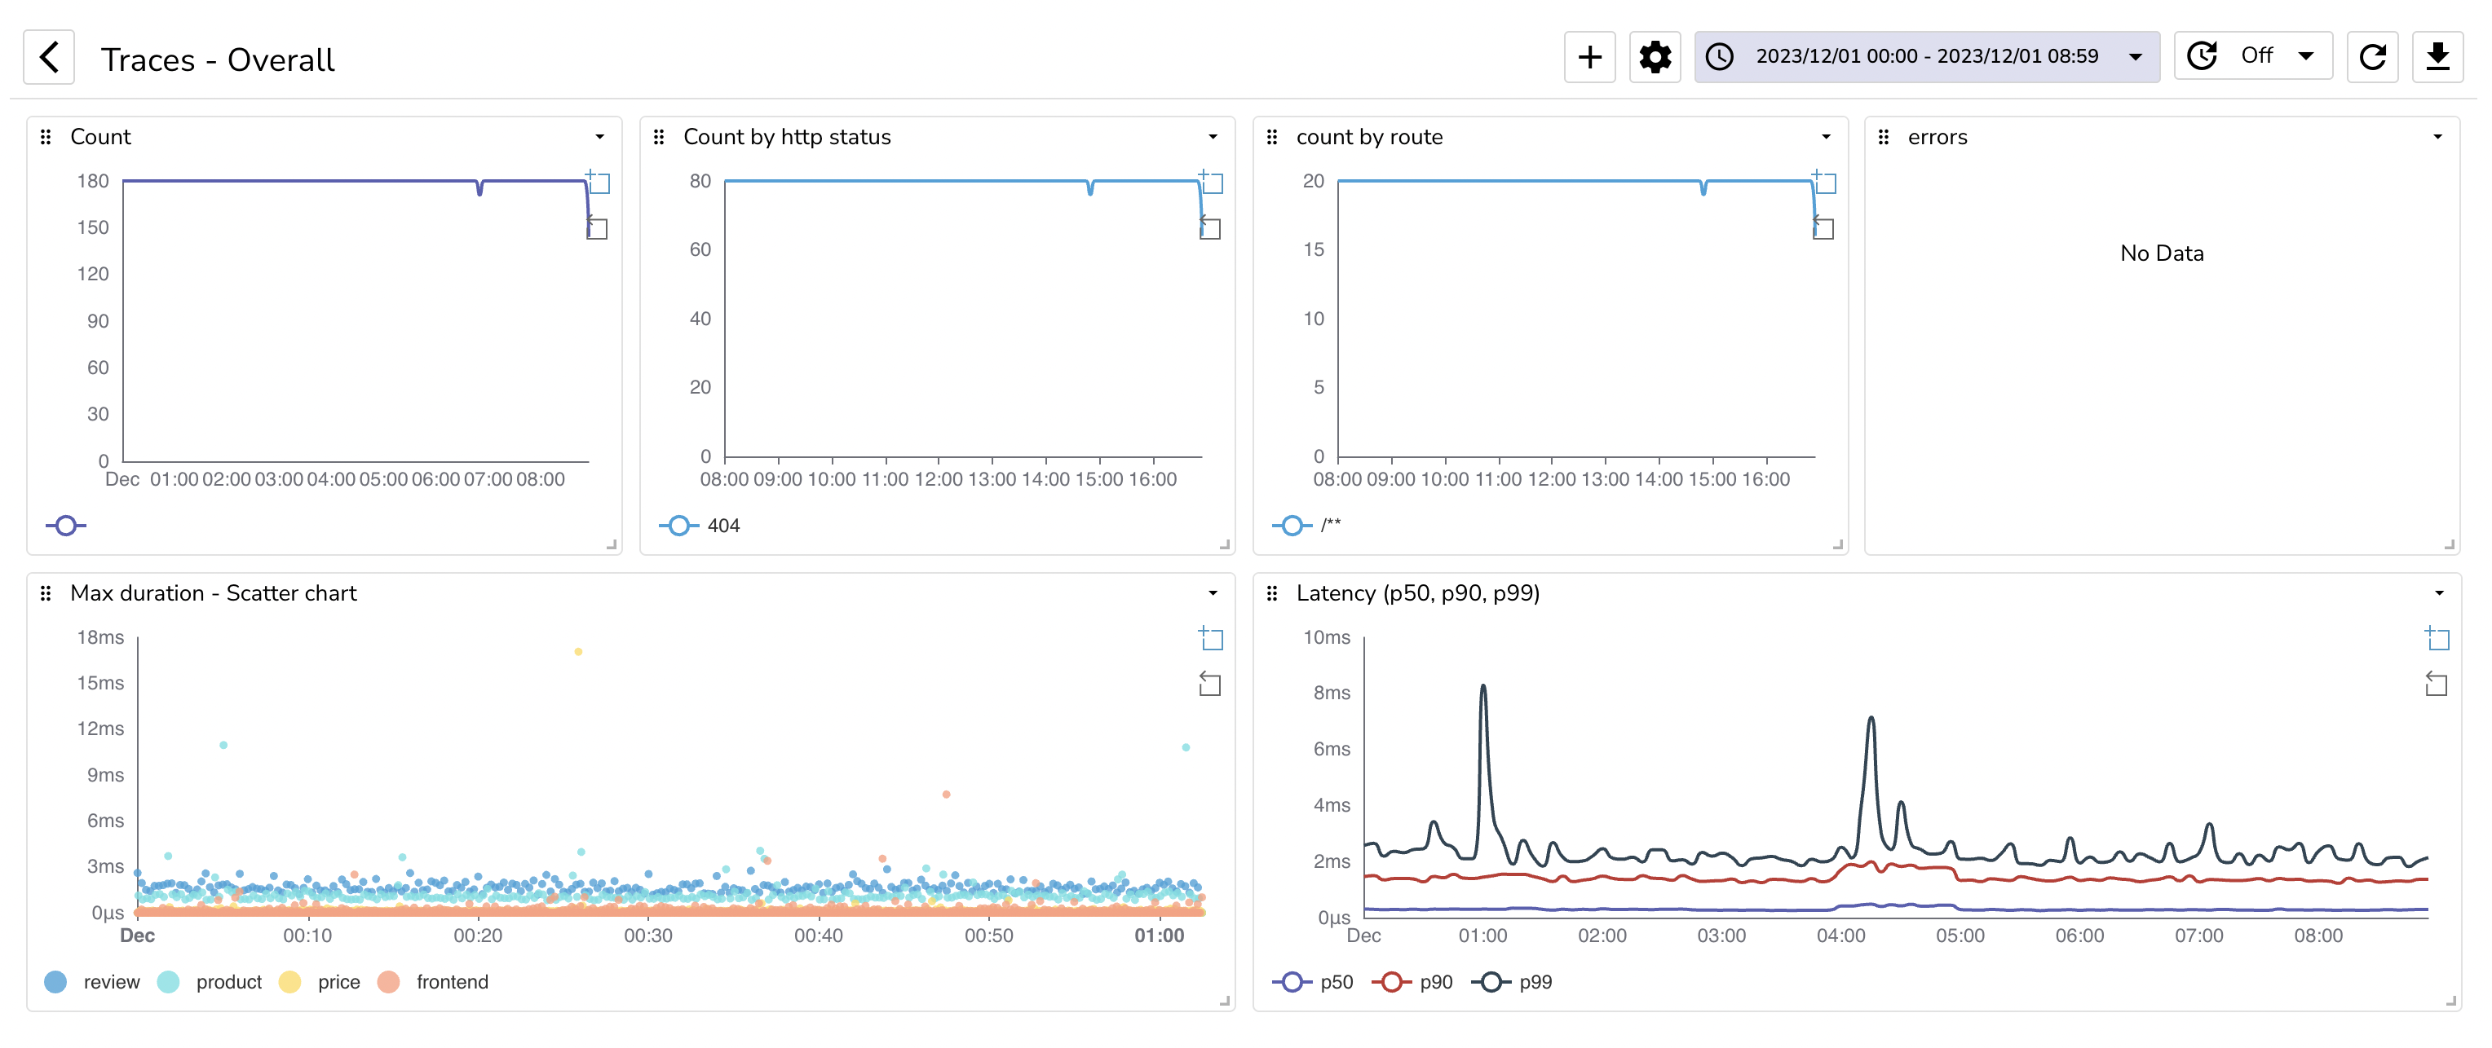Click the zoom reset icon on Scatter chart
The width and height of the screenshot is (2492, 1048).
[x=1209, y=685]
